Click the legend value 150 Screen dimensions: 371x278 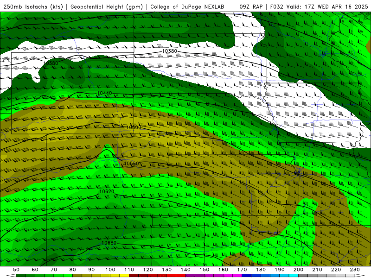pos(205,270)
